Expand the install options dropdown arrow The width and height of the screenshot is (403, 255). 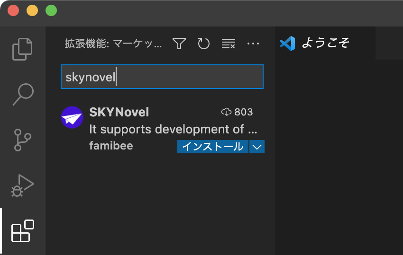pos(257,147)
